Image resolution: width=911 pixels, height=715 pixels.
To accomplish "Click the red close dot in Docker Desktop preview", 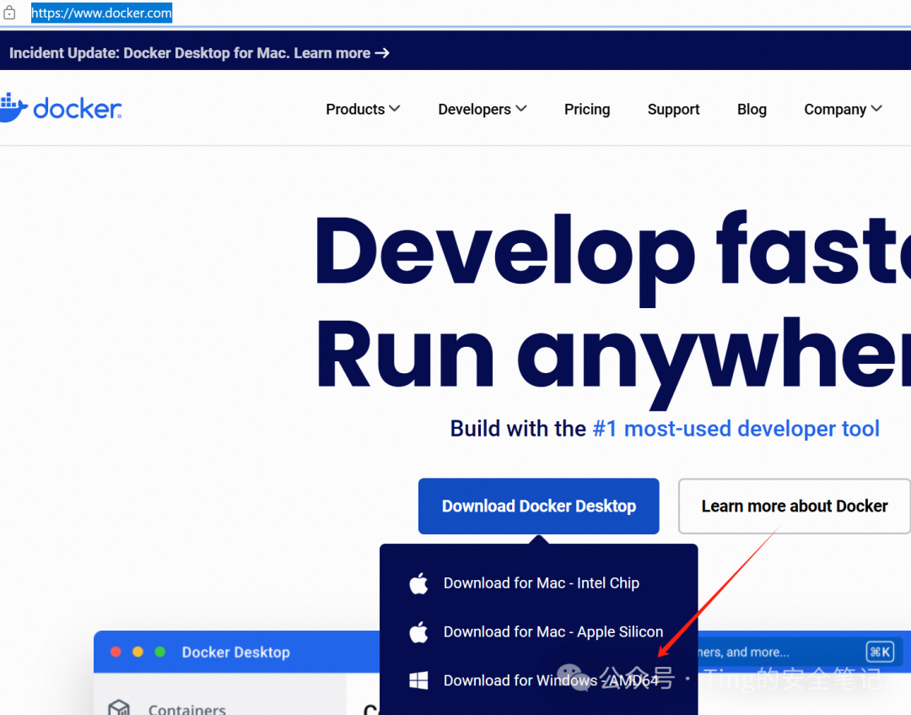I will [116, 652].
